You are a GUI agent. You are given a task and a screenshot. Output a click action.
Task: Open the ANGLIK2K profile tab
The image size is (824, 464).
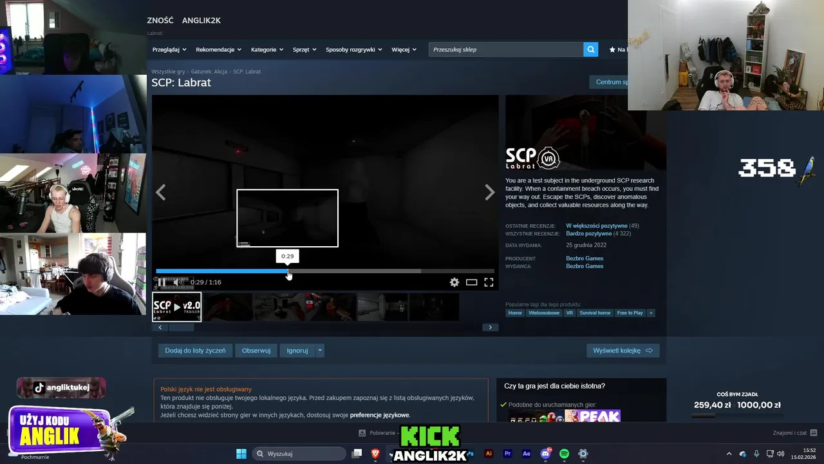(x=201, y=21)
